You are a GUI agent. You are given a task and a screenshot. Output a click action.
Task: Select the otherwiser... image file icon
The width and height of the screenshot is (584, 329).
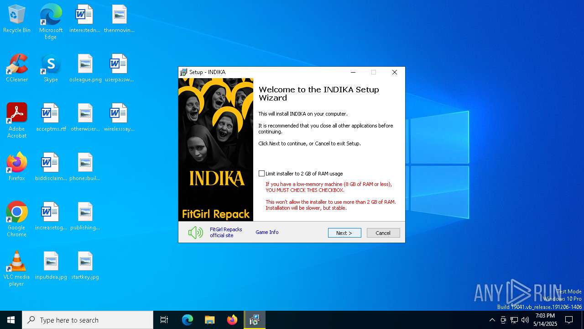pyautogui.click(x=85, y=118)
